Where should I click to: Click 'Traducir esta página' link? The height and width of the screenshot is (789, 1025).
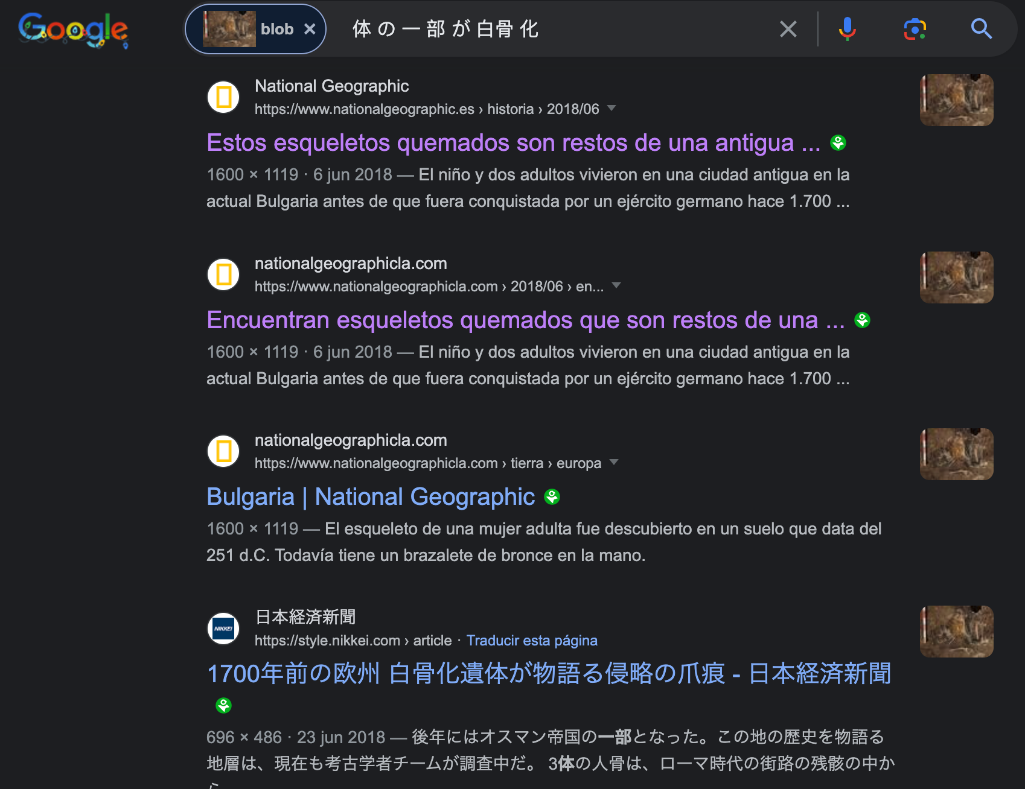pyautogui.click(x=532, y=641)
